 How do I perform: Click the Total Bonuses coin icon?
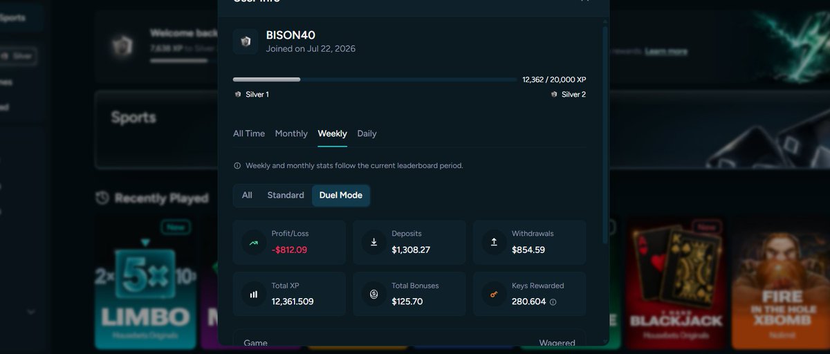tap(374, 295)
